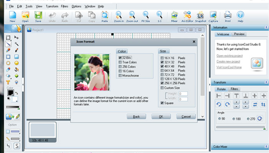Viewport: 269px width, 153px height.
Task: Open the Mixer tool
Action: (174, 16)
